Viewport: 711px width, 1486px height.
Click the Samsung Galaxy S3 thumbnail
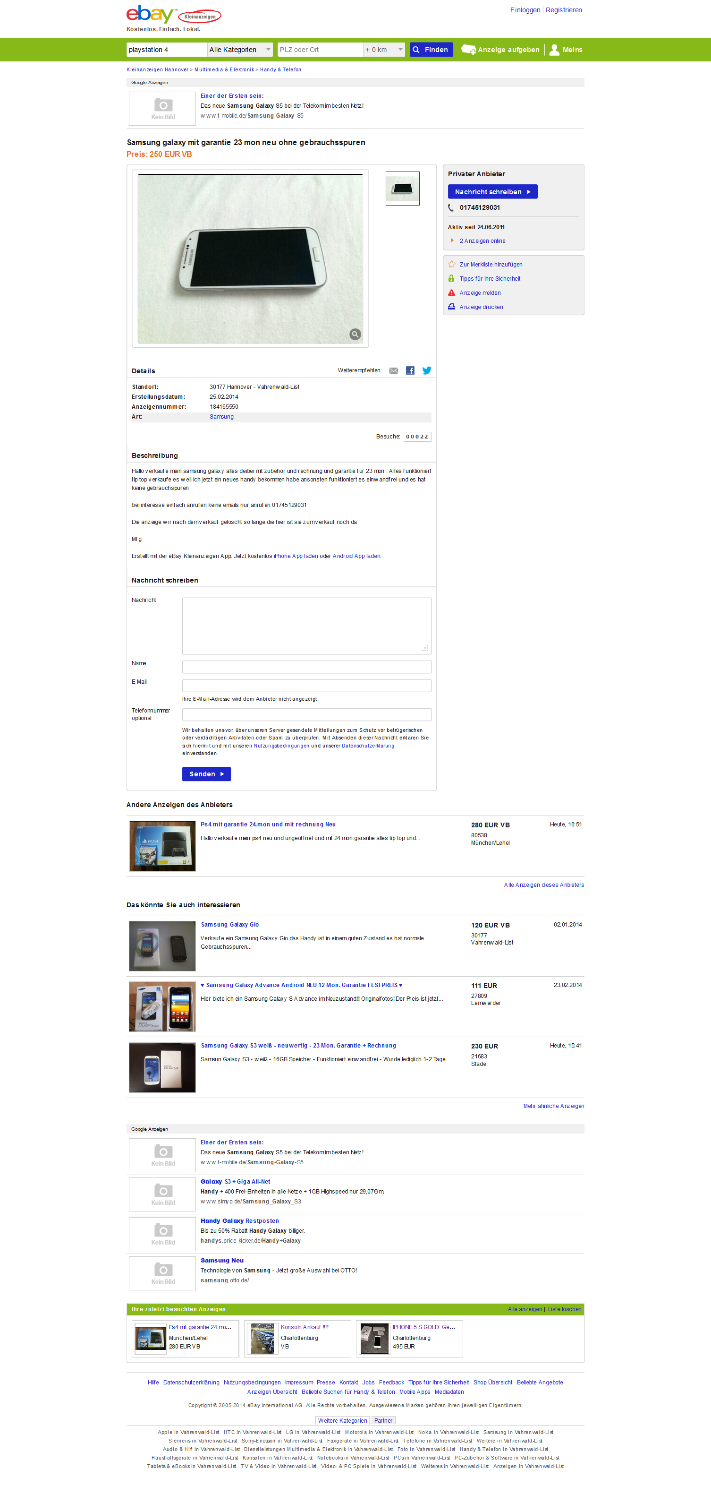[x=162, y=1067]
